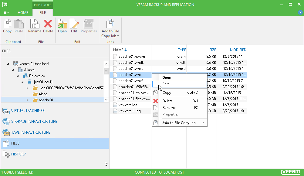Choose Copy Ctrl+C in context menu

tap(180, 93)
